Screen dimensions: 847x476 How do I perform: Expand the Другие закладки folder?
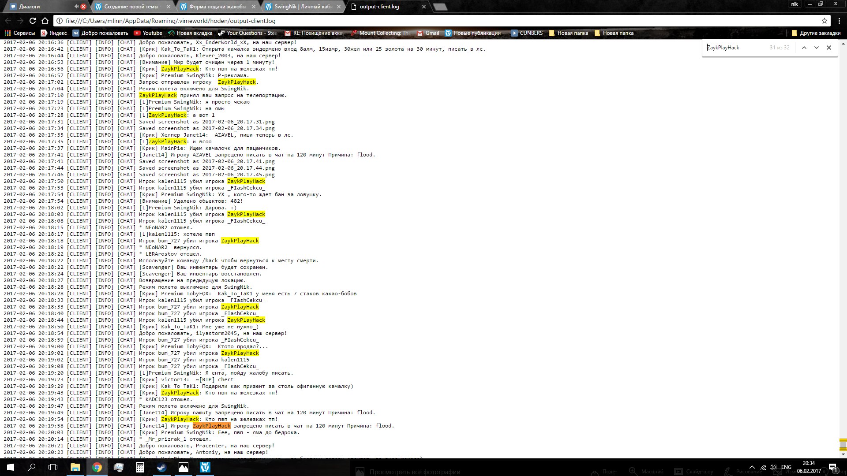pyautogui.click(x=816, y=33)
